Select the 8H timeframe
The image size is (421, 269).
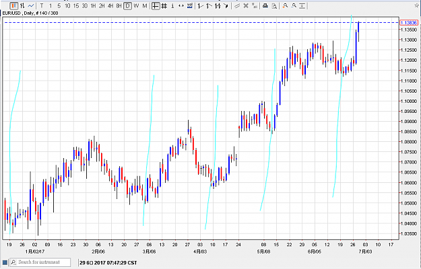[119, 5]
